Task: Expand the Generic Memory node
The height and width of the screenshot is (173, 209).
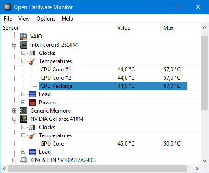Action: coord(14,111)
